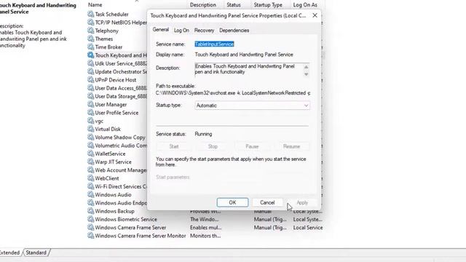
Task: Click the gear icon beside Warp JIT Service
Action: coord(90,162)
